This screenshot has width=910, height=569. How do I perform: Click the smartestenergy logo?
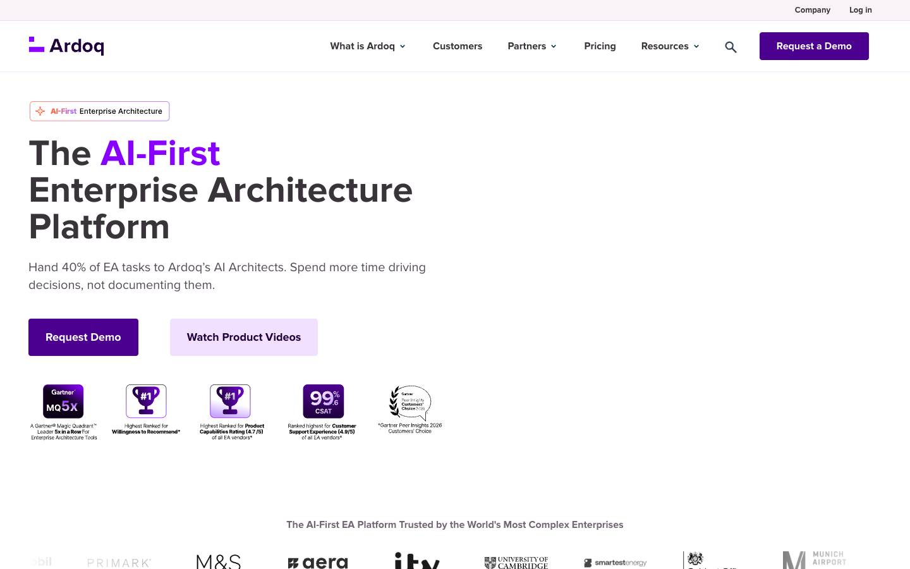(x=616, y=563)
